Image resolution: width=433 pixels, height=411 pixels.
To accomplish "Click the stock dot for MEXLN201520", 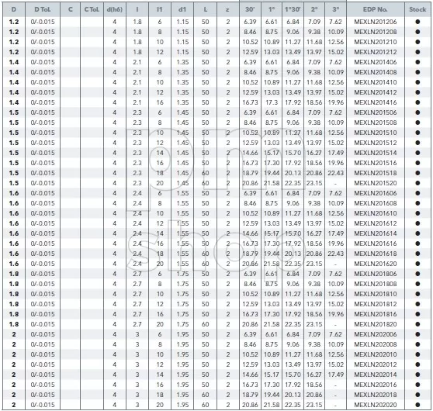I will [417, 183].
